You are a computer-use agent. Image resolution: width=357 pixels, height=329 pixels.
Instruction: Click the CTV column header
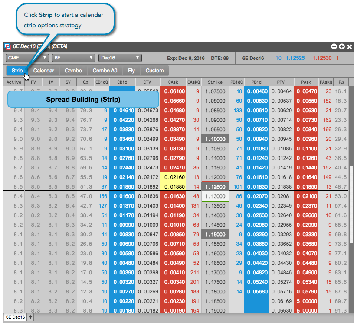tap(147, 82)
